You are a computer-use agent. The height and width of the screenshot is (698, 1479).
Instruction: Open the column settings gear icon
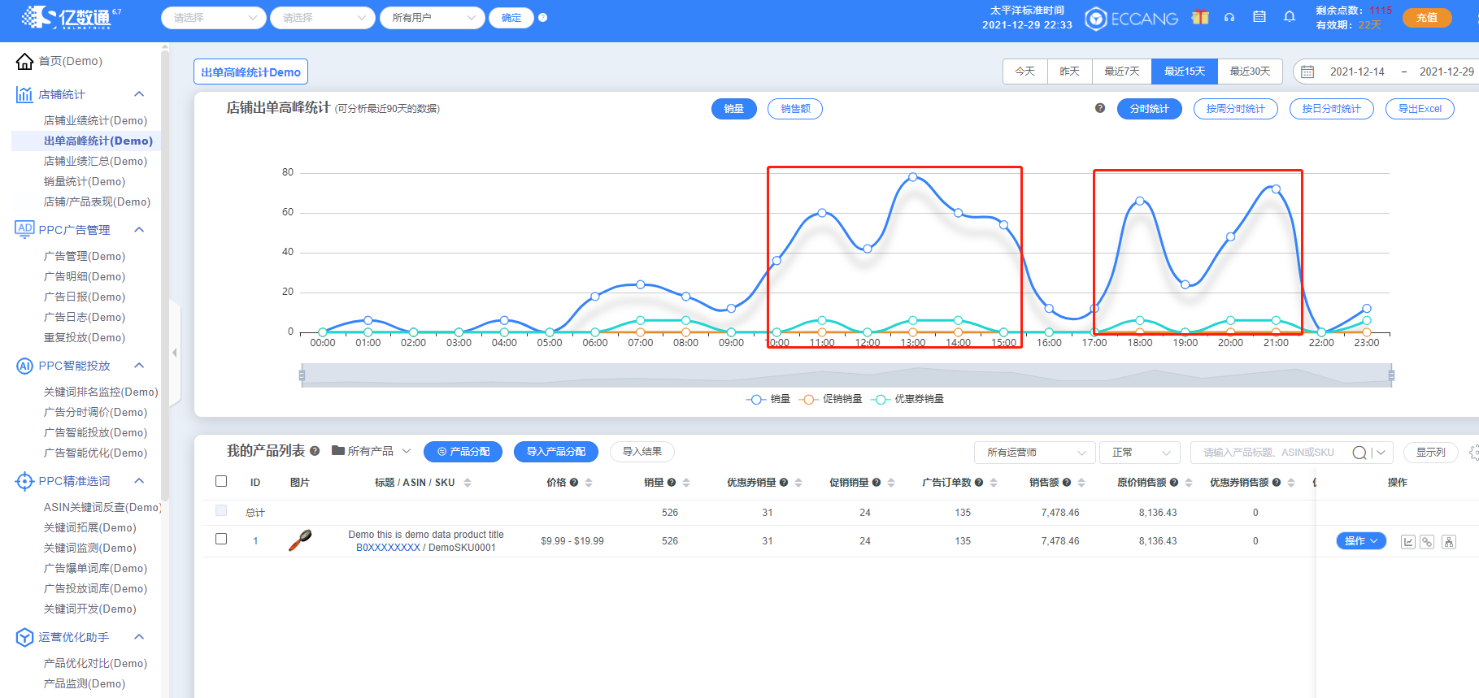click(1474, 453)
